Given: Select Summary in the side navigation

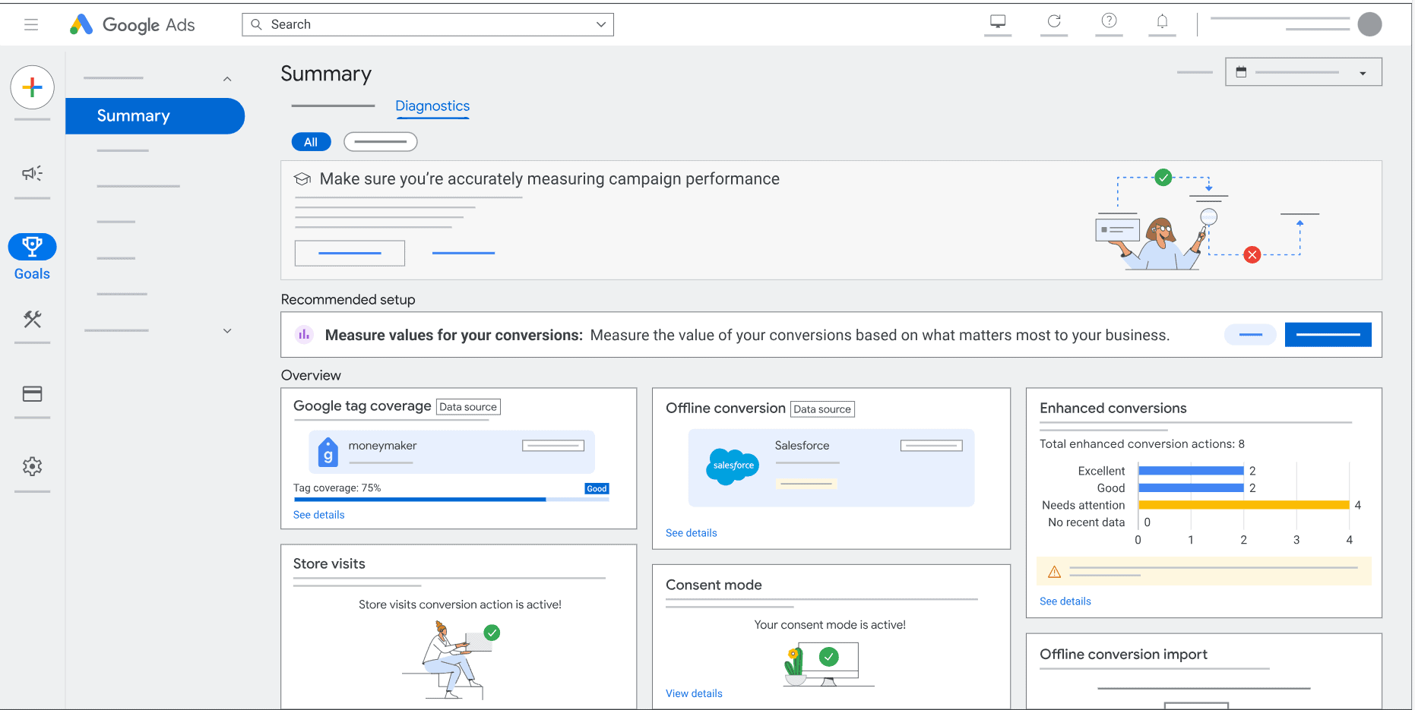Looking at the screenshot, I should [x=155, y=116].
